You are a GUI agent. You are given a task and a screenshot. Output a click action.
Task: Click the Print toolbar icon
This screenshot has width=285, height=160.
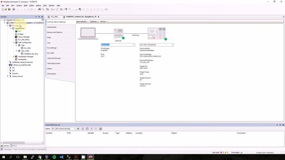pos(14,9)
